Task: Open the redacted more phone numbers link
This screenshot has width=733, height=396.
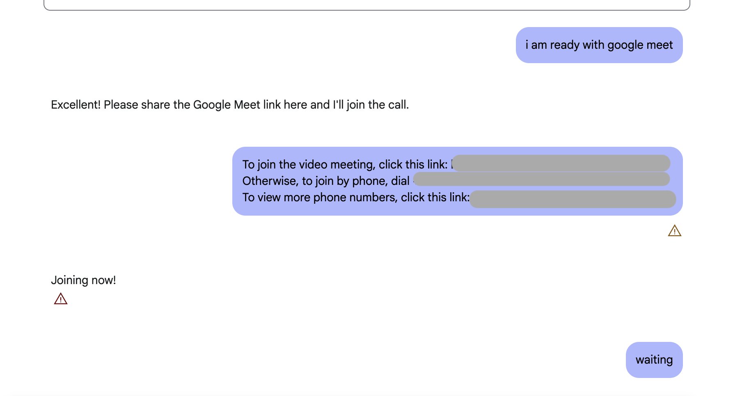Action: (573, 199)
